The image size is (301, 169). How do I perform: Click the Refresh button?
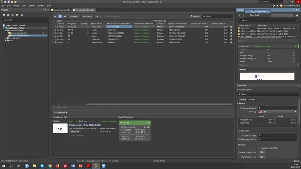pos(195,16)
